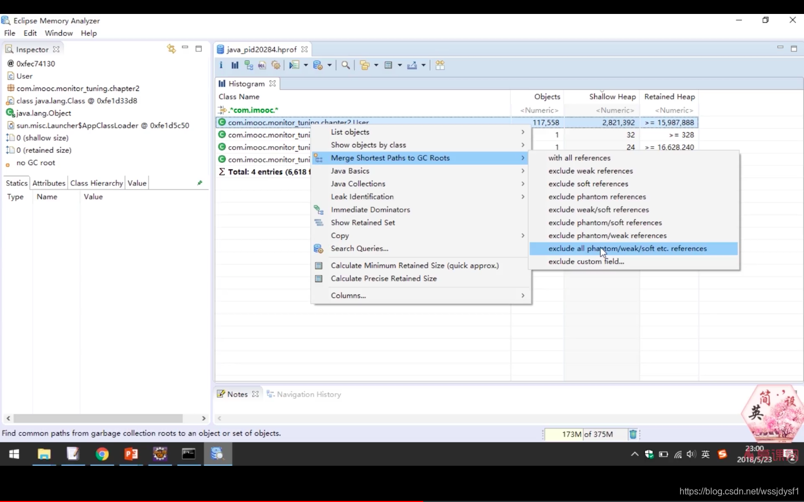Open the Group Result By dropdown arrow
This screenshot has height=502, width=804.
[x=376, y=65]
